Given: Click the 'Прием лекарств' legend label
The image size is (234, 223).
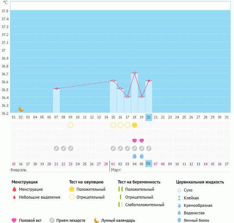Looking at the screenshot, I should pos(71,220).
